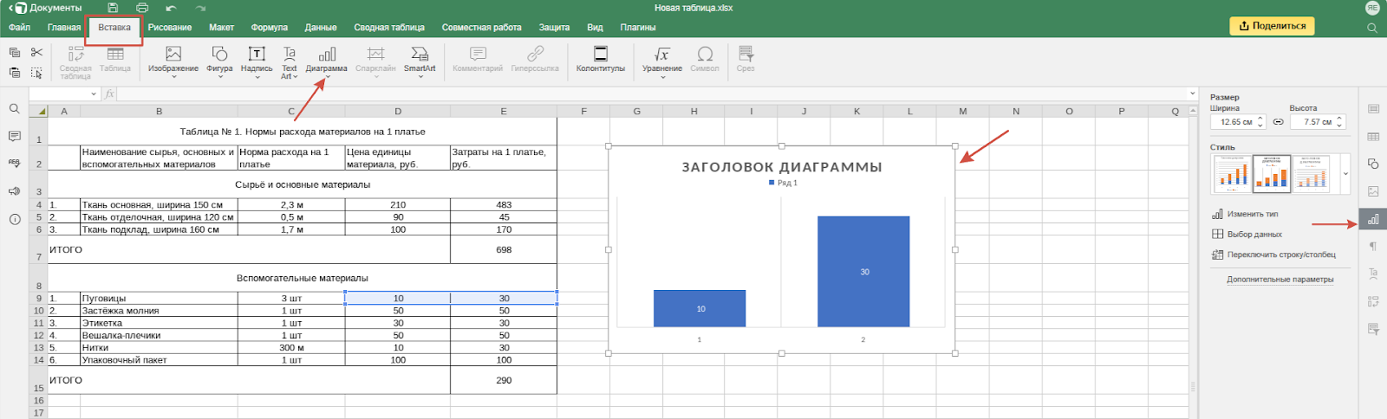Select the first chart style thumbnail
This screenshot has width=1387, height=419.
[1232, 174]
